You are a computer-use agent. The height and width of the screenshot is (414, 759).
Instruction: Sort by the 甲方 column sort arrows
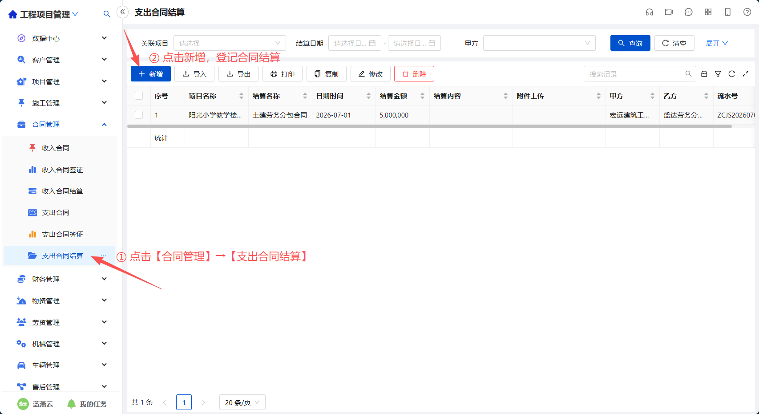tap(653, 96)
